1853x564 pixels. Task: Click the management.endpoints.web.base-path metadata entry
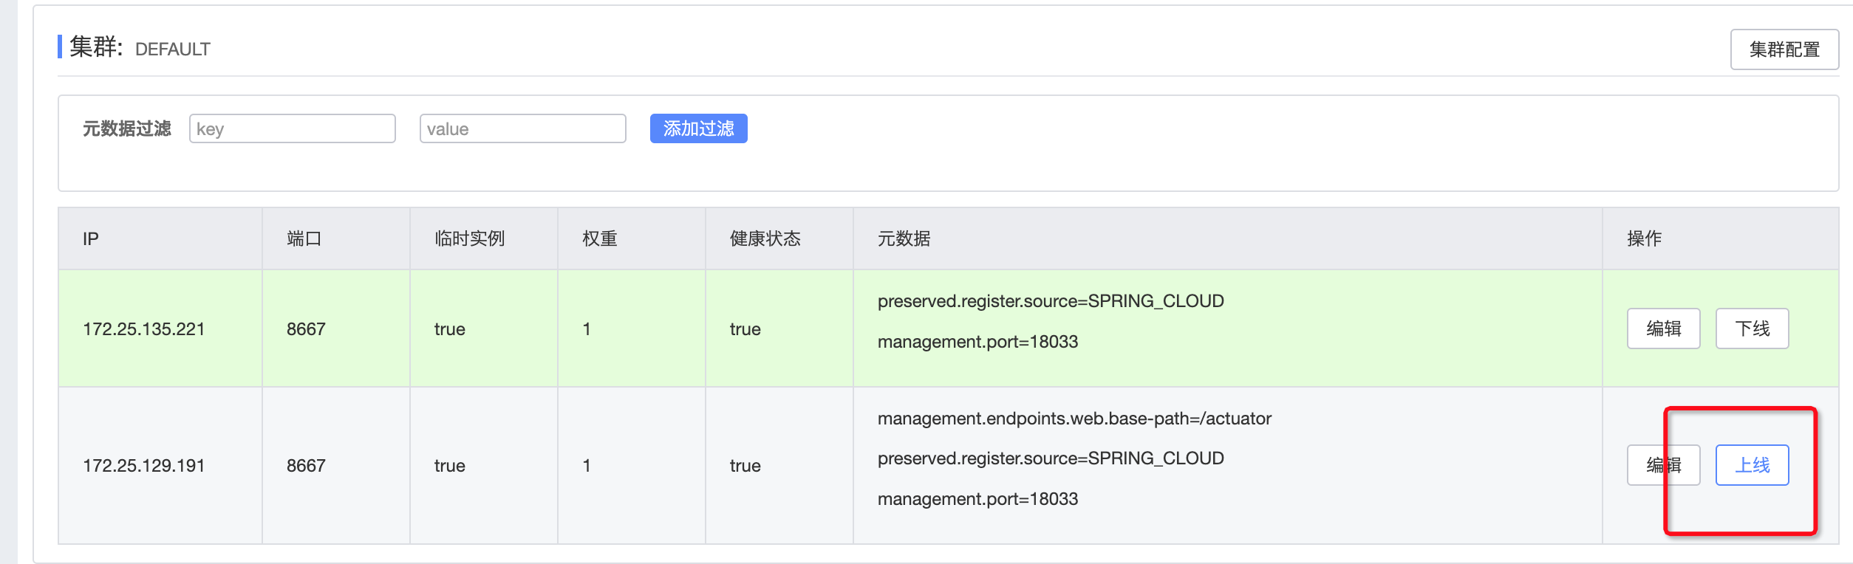1074,419
